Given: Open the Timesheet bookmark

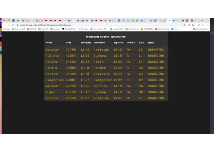Looking at the screenshot, I should pos(83,29).
